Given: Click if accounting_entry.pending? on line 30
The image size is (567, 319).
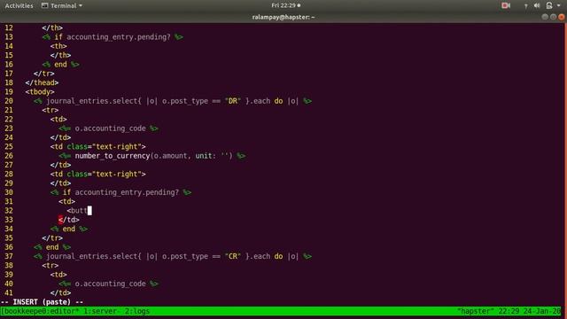Looking at the screenshot, I should coord(120,192).
